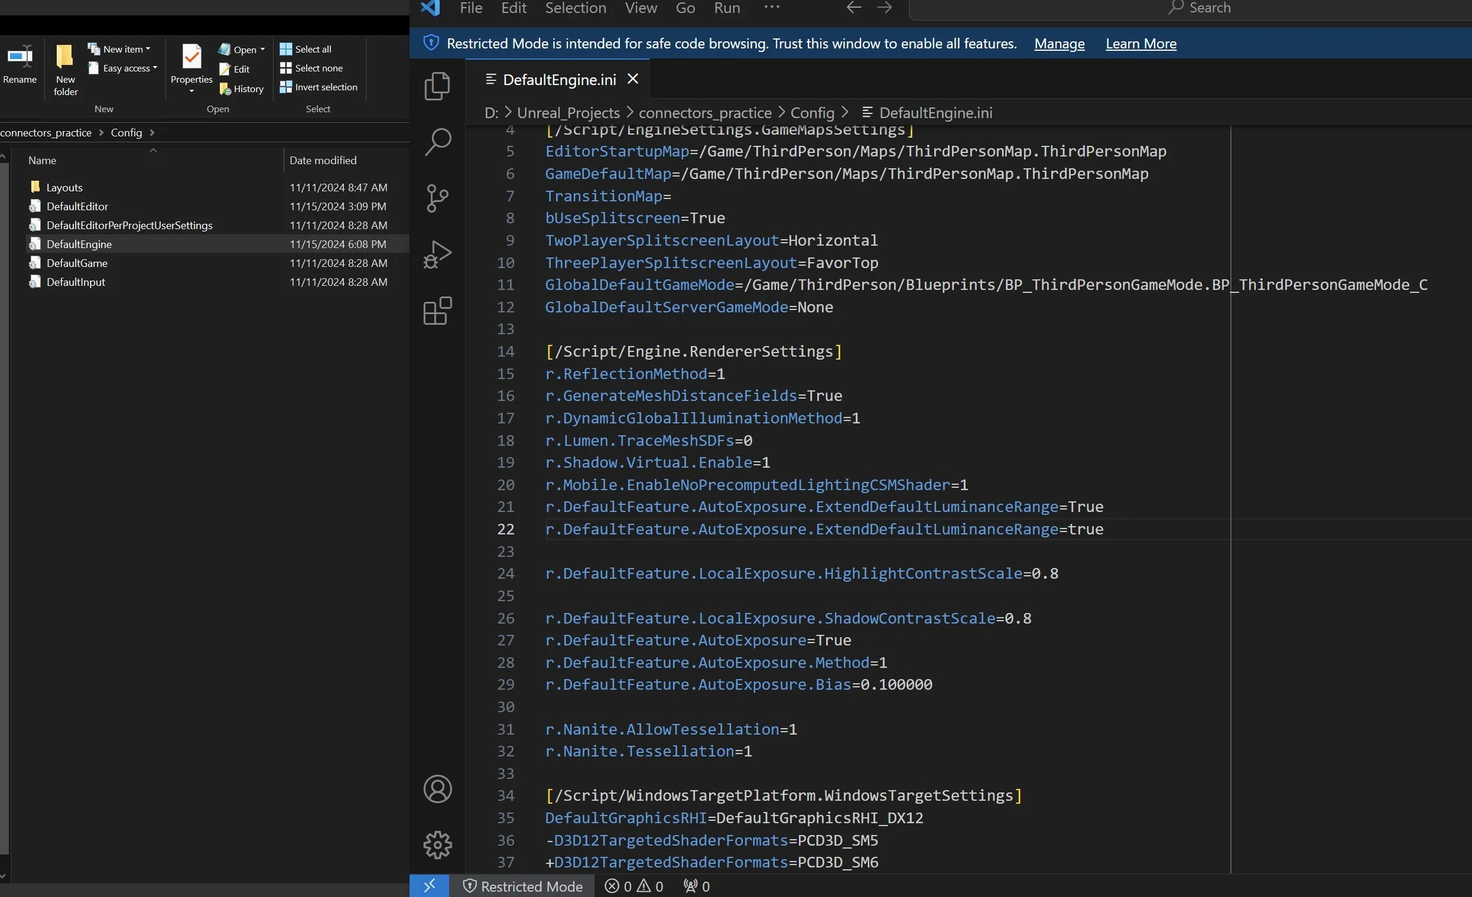Click Select none in the ribbon

pyautogui.click(x=318, y=68)
